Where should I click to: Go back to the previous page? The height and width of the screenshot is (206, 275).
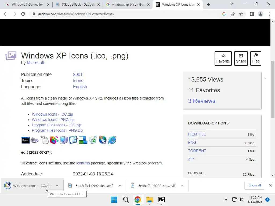click(6, 14)
